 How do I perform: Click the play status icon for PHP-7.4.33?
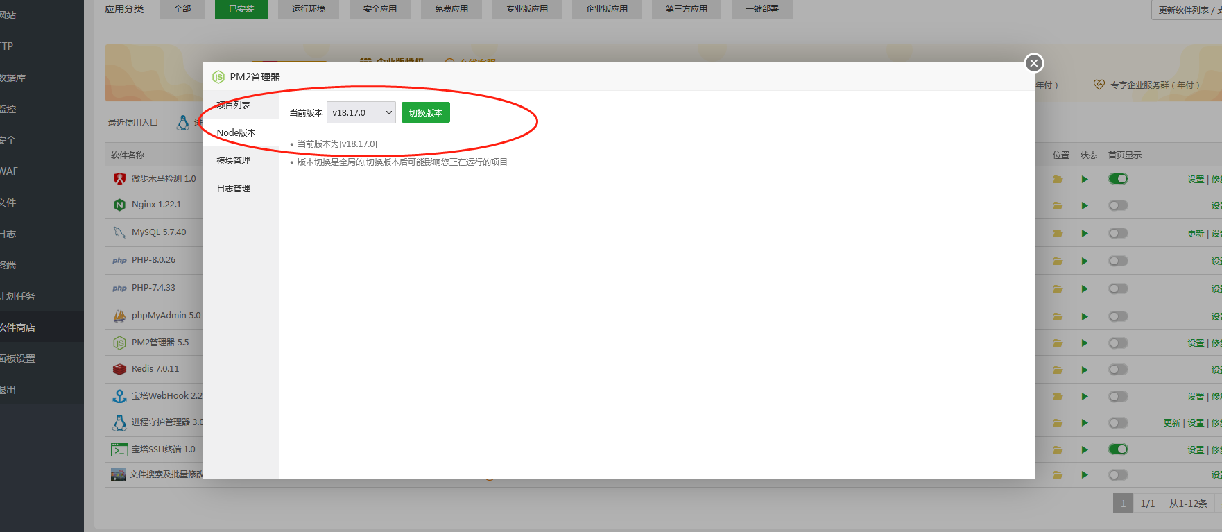tap(1085, 289)
